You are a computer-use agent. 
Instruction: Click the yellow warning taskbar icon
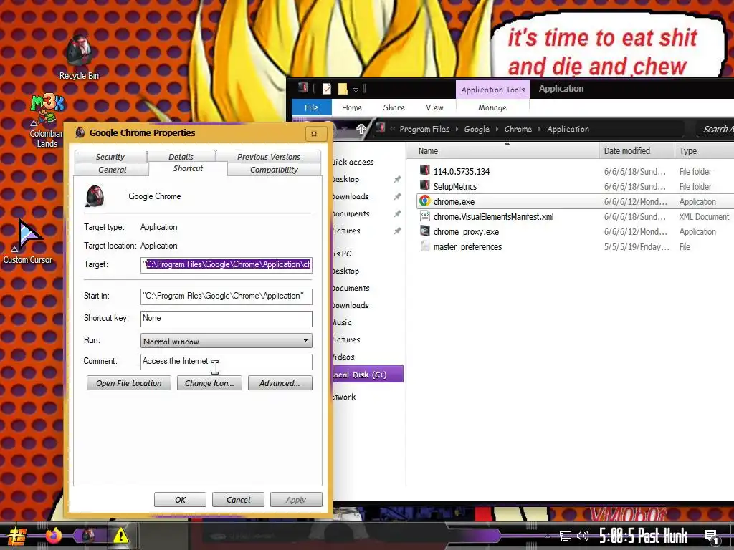click(120, 536)
